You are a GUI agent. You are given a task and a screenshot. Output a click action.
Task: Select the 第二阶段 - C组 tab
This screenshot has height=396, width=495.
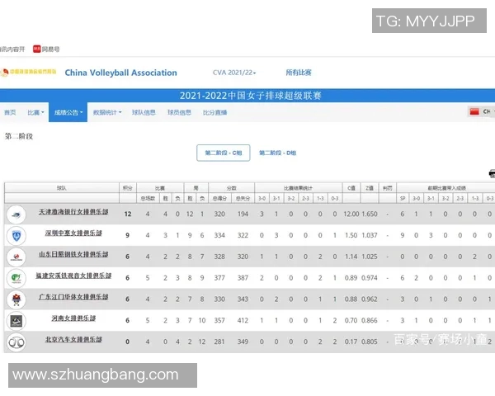tap(223, 153)
